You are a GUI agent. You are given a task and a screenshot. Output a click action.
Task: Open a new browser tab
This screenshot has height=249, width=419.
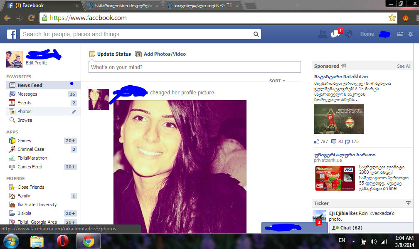click(250, 5)
